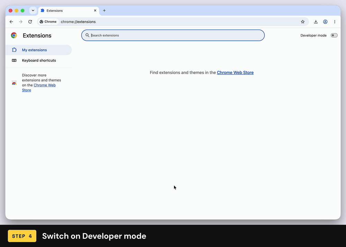Open the profile avatar icon
346x247 pixels.
tap(325, 21)
